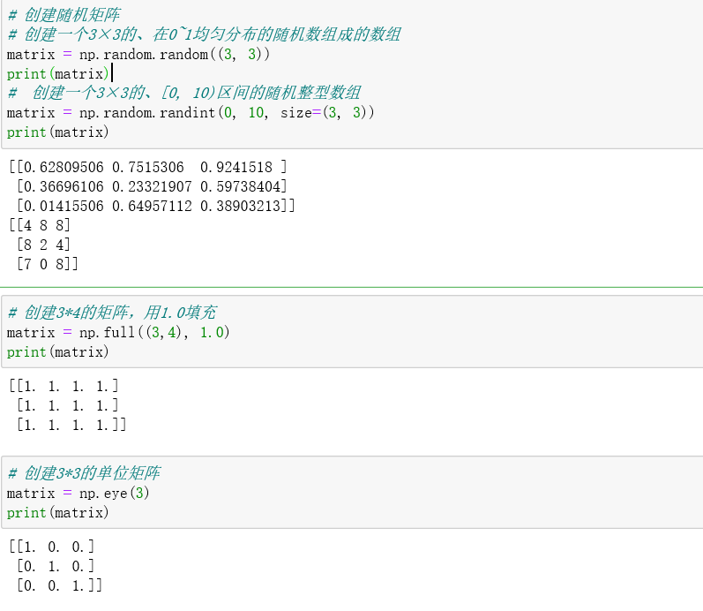The height and width of the screenshot is (611, 703).
Task: Click print(matrix) in the np.eye cell
Action: click(x=58, y=512)
